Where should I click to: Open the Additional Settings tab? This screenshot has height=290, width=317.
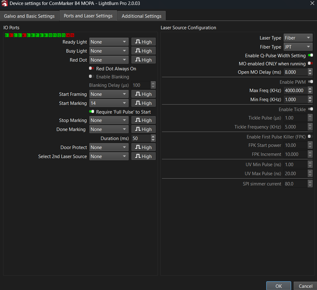pos(141,16)
